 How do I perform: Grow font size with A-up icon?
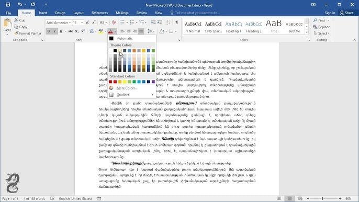pyautogui.click(x=87, y=23)
